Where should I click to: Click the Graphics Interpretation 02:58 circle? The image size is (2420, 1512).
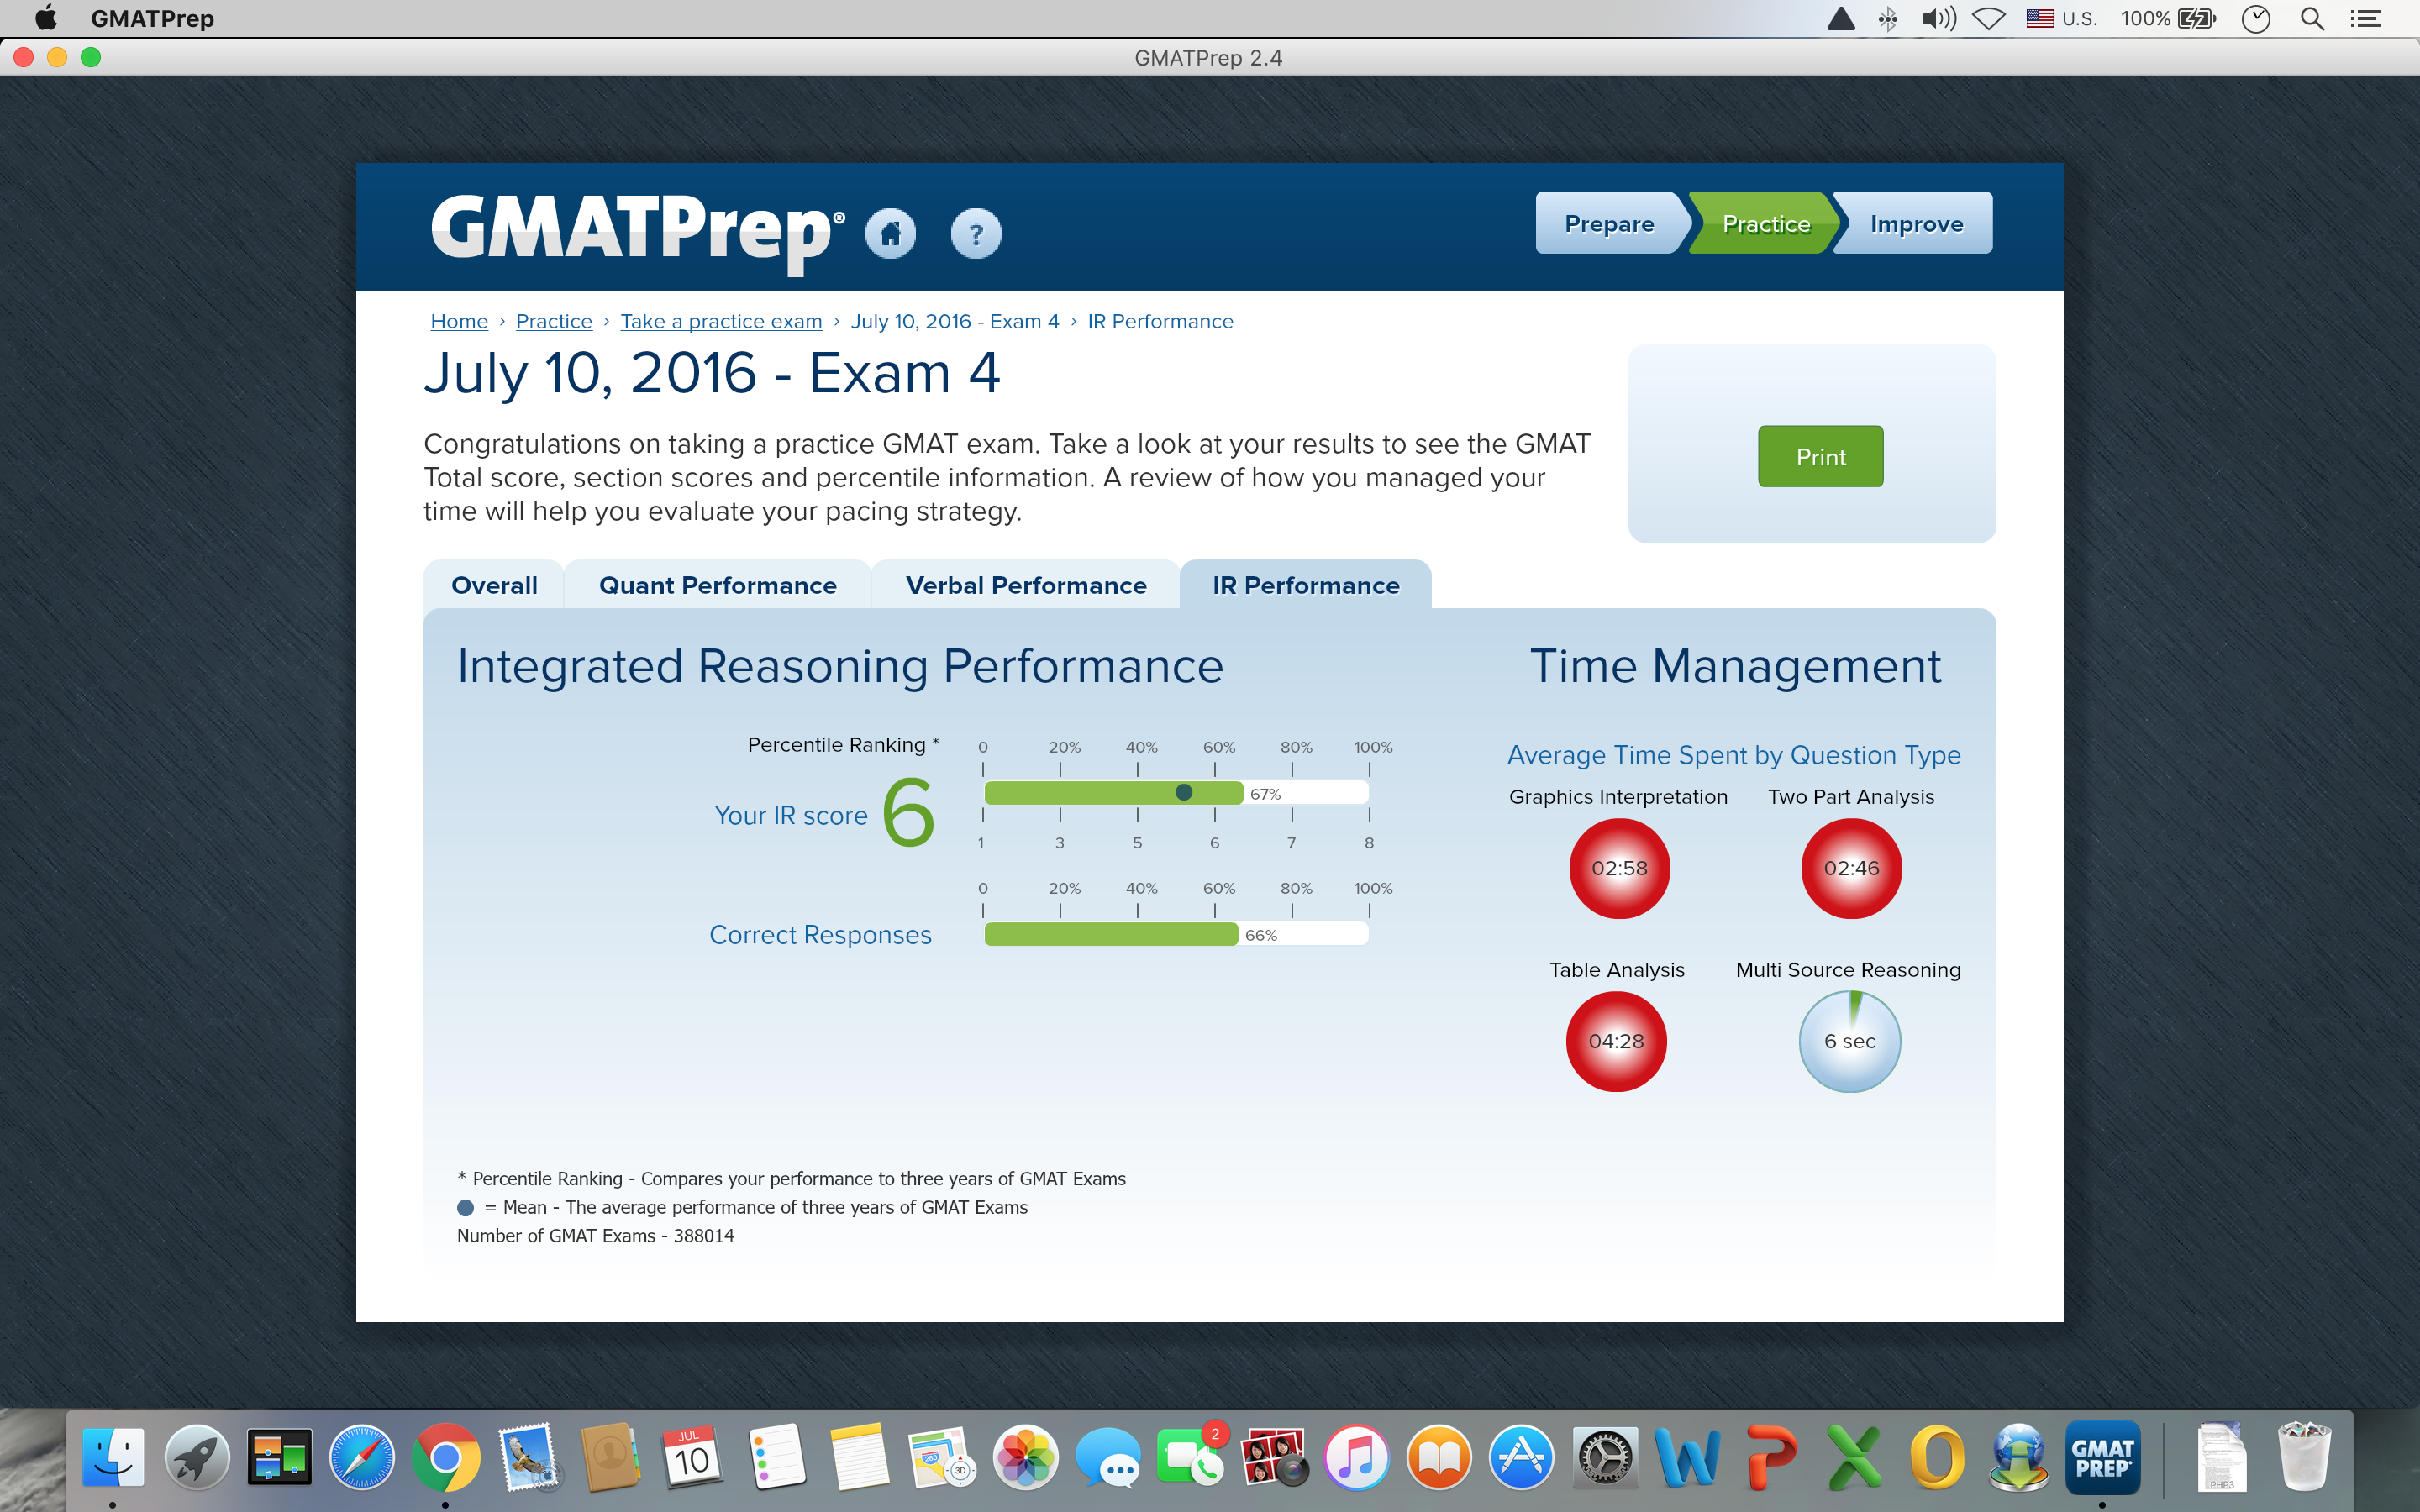1619,868
